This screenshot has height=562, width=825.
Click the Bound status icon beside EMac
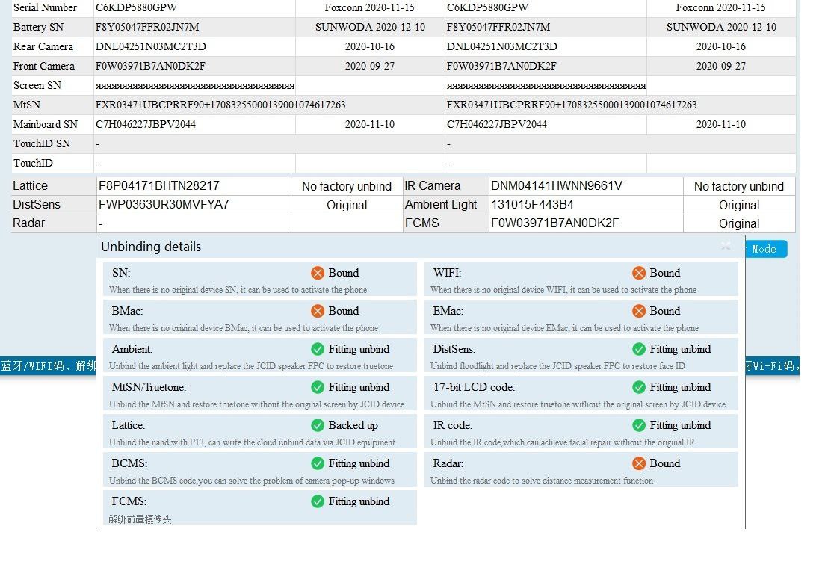pyautogui.click(x=639, y=311)
